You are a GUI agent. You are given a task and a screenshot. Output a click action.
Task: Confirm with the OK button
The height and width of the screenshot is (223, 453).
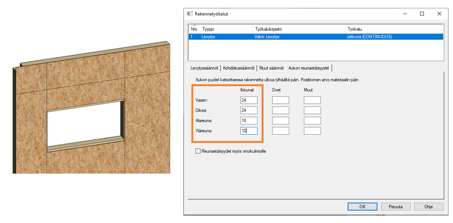(x=362, y=207)
